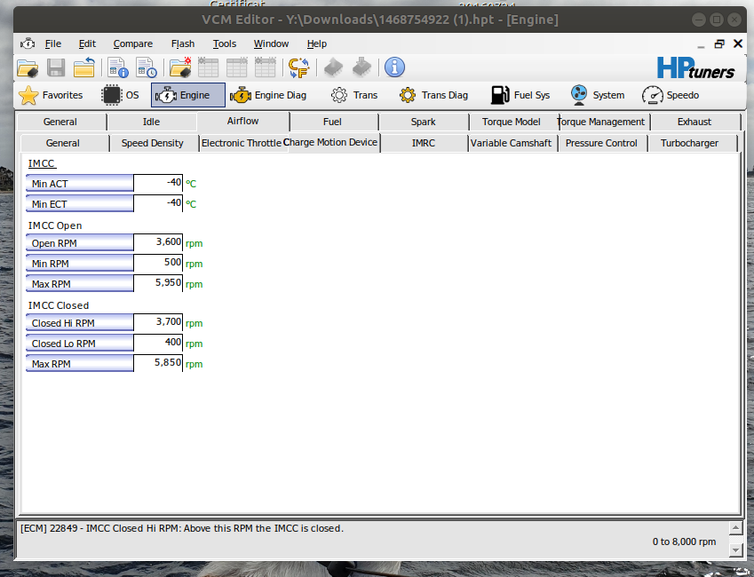Screen dimensions: 754x577
Task: Click the blue info icon in toolbar
Action: pos(394,67)
